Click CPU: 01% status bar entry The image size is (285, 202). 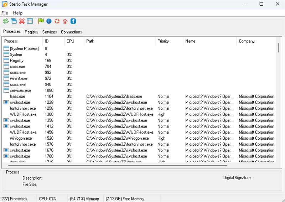(x=48, y=199)
